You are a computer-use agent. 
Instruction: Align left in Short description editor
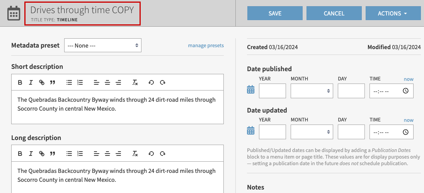(97, 82)
